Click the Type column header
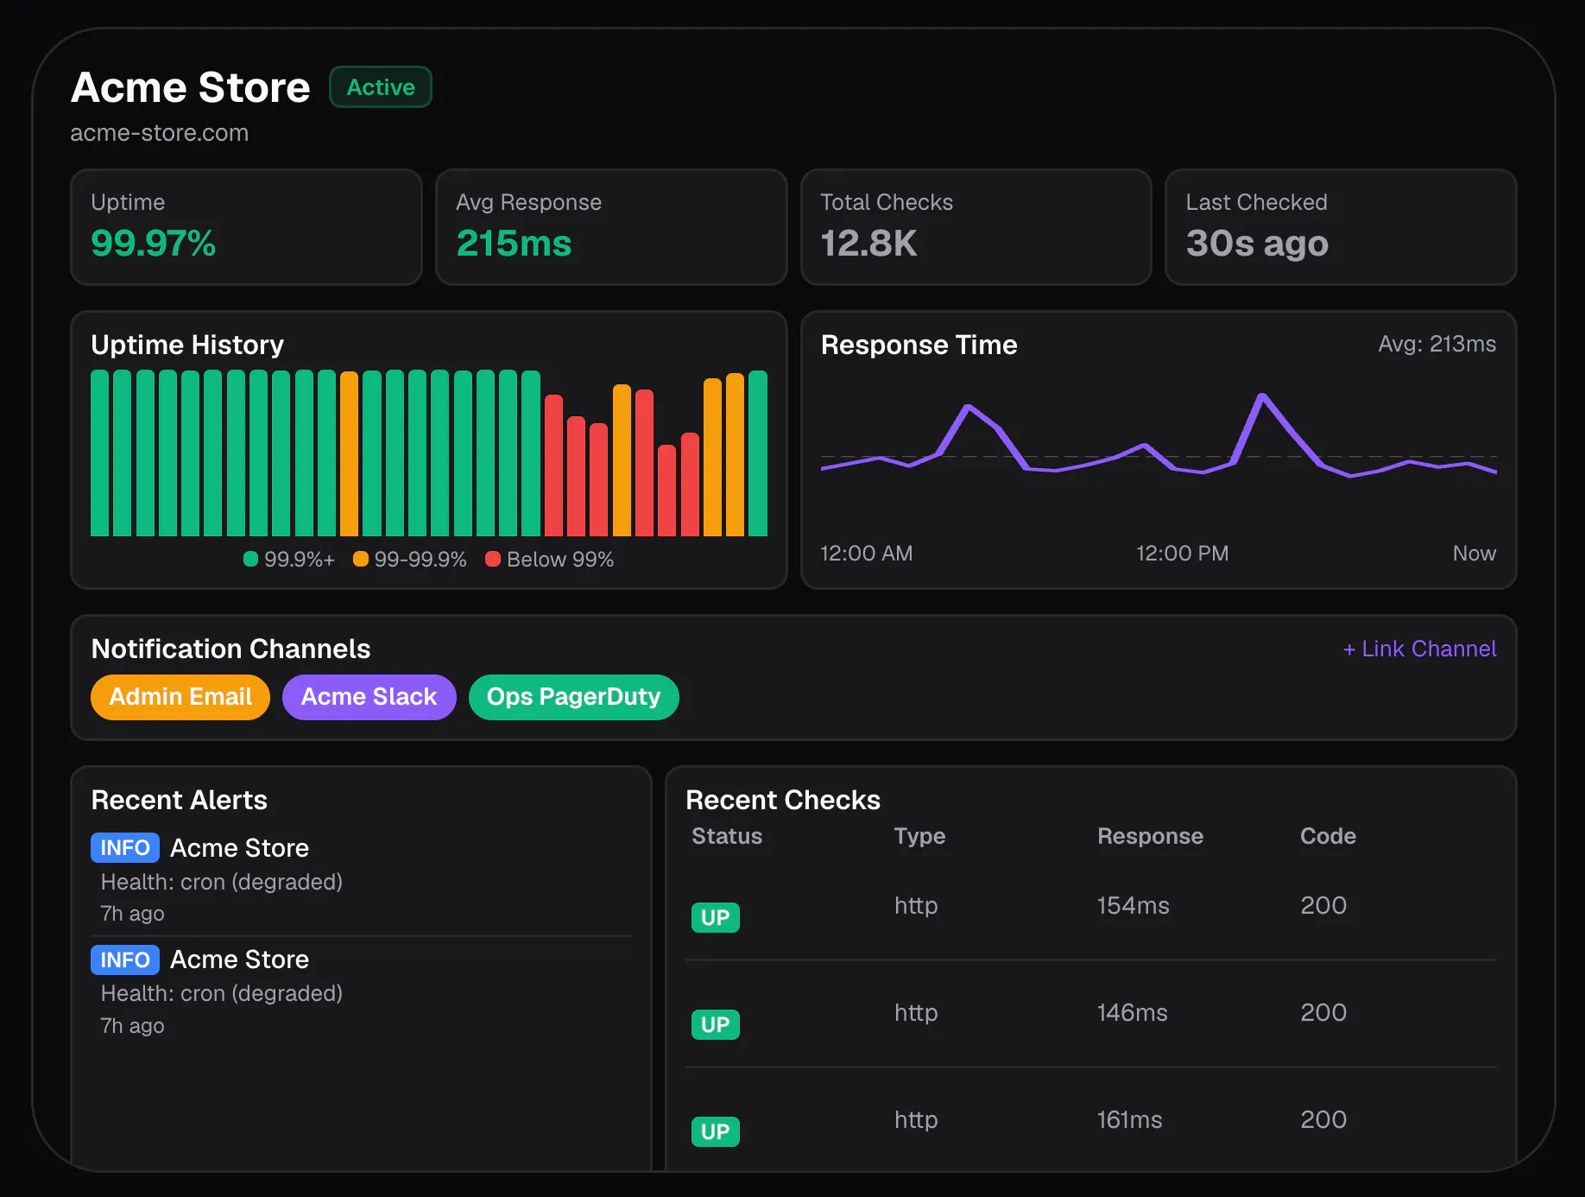This screenshot has height=1197, width=1585. click(919, 836)
